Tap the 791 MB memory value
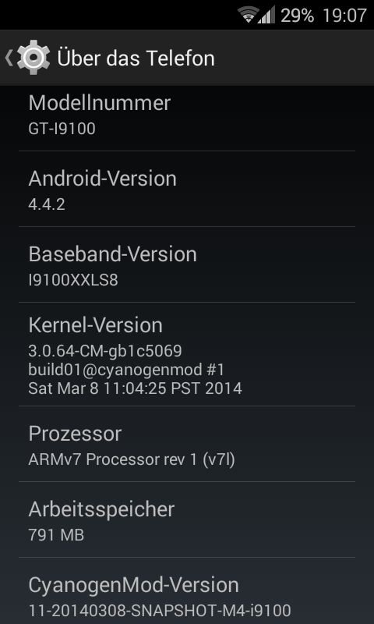 [56, 535]
